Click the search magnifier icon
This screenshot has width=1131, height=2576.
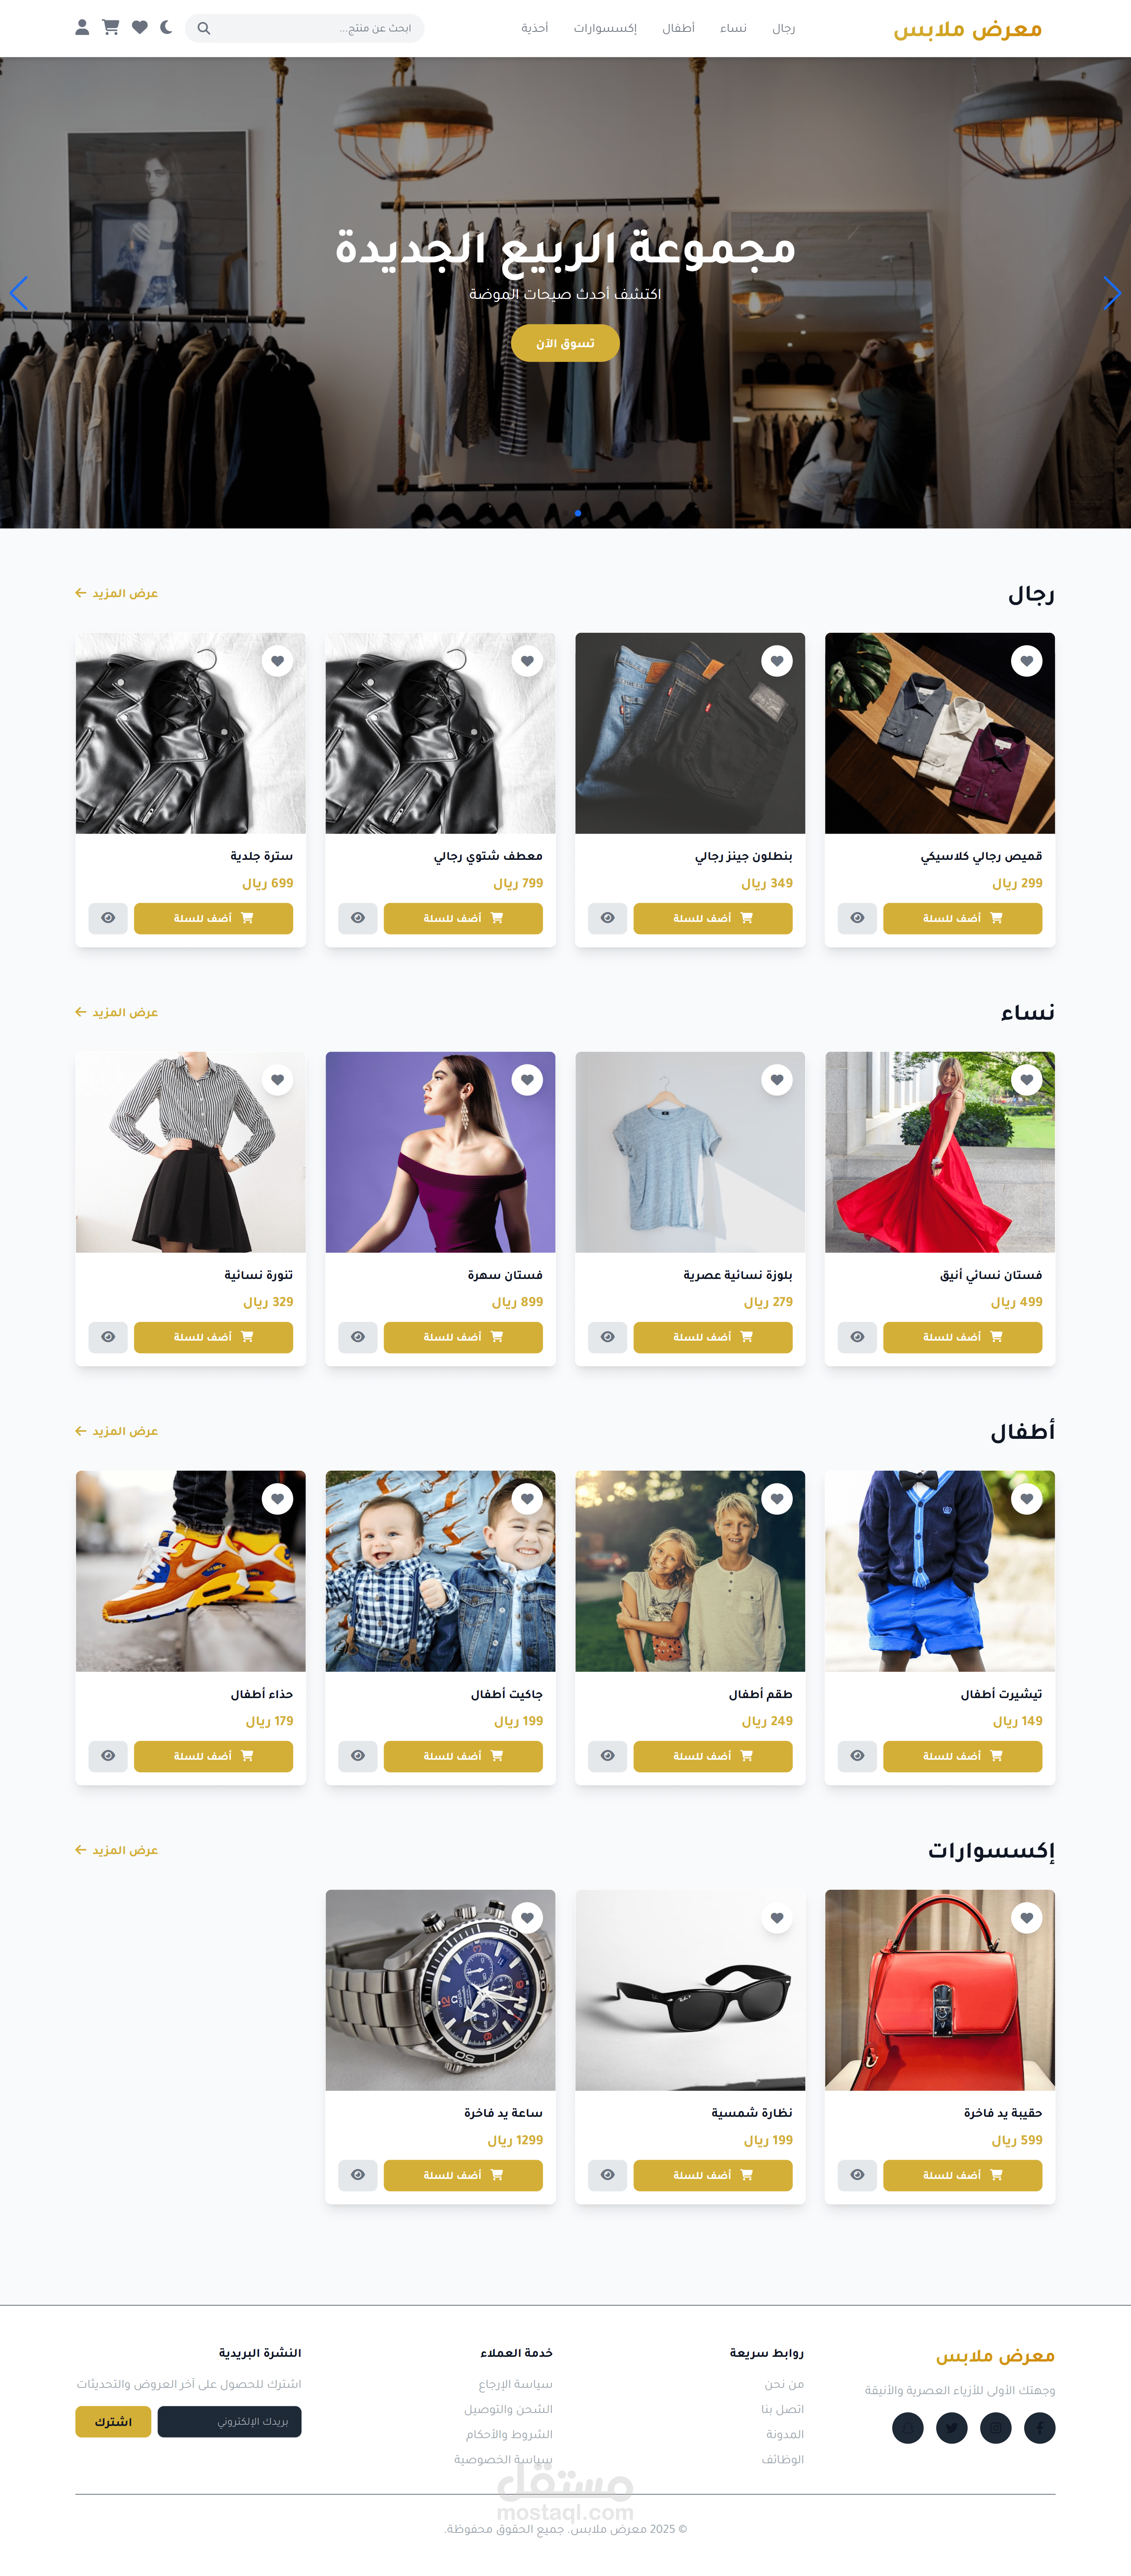(204, 28)
